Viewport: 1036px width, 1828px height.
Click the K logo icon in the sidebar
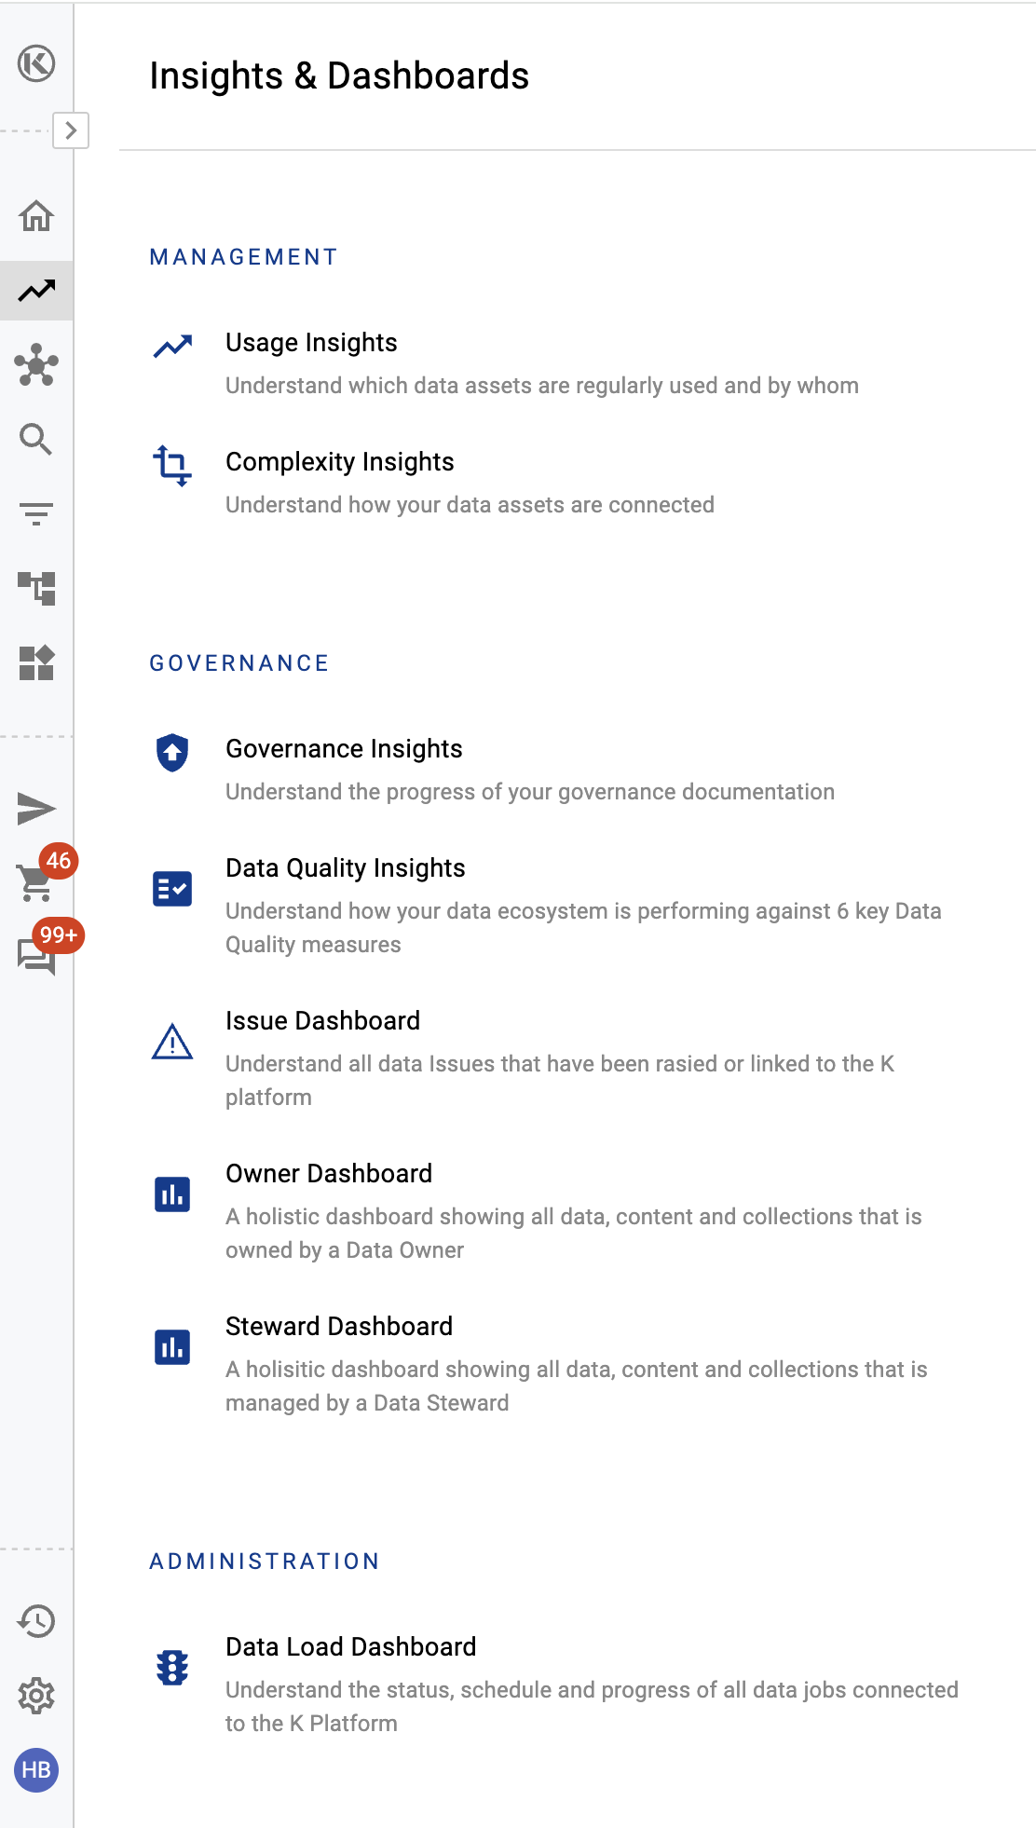(x=36, y=63)
